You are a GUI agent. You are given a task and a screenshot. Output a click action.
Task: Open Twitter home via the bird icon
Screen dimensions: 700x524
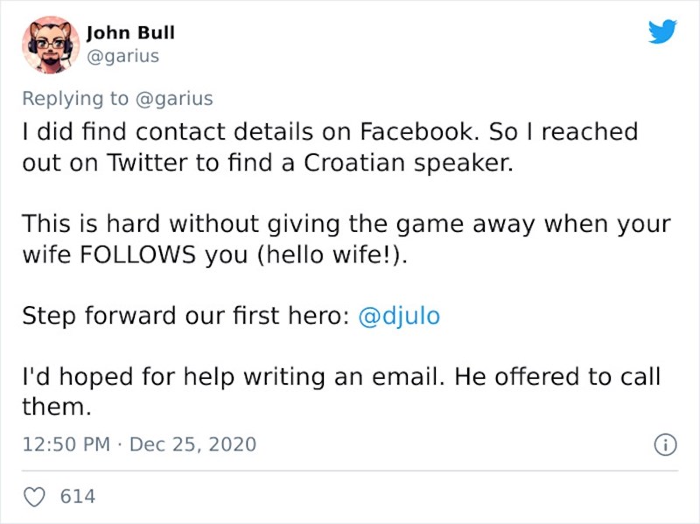pos(664,31)
